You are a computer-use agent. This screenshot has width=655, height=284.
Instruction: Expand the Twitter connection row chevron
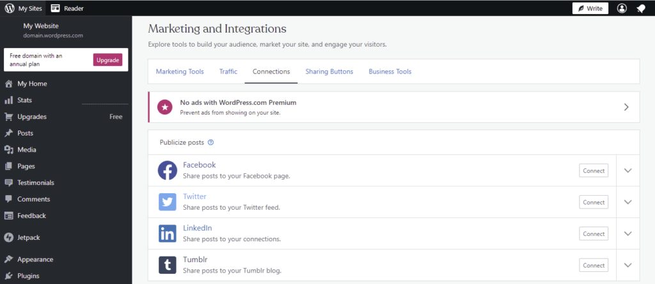pos(628,202)
